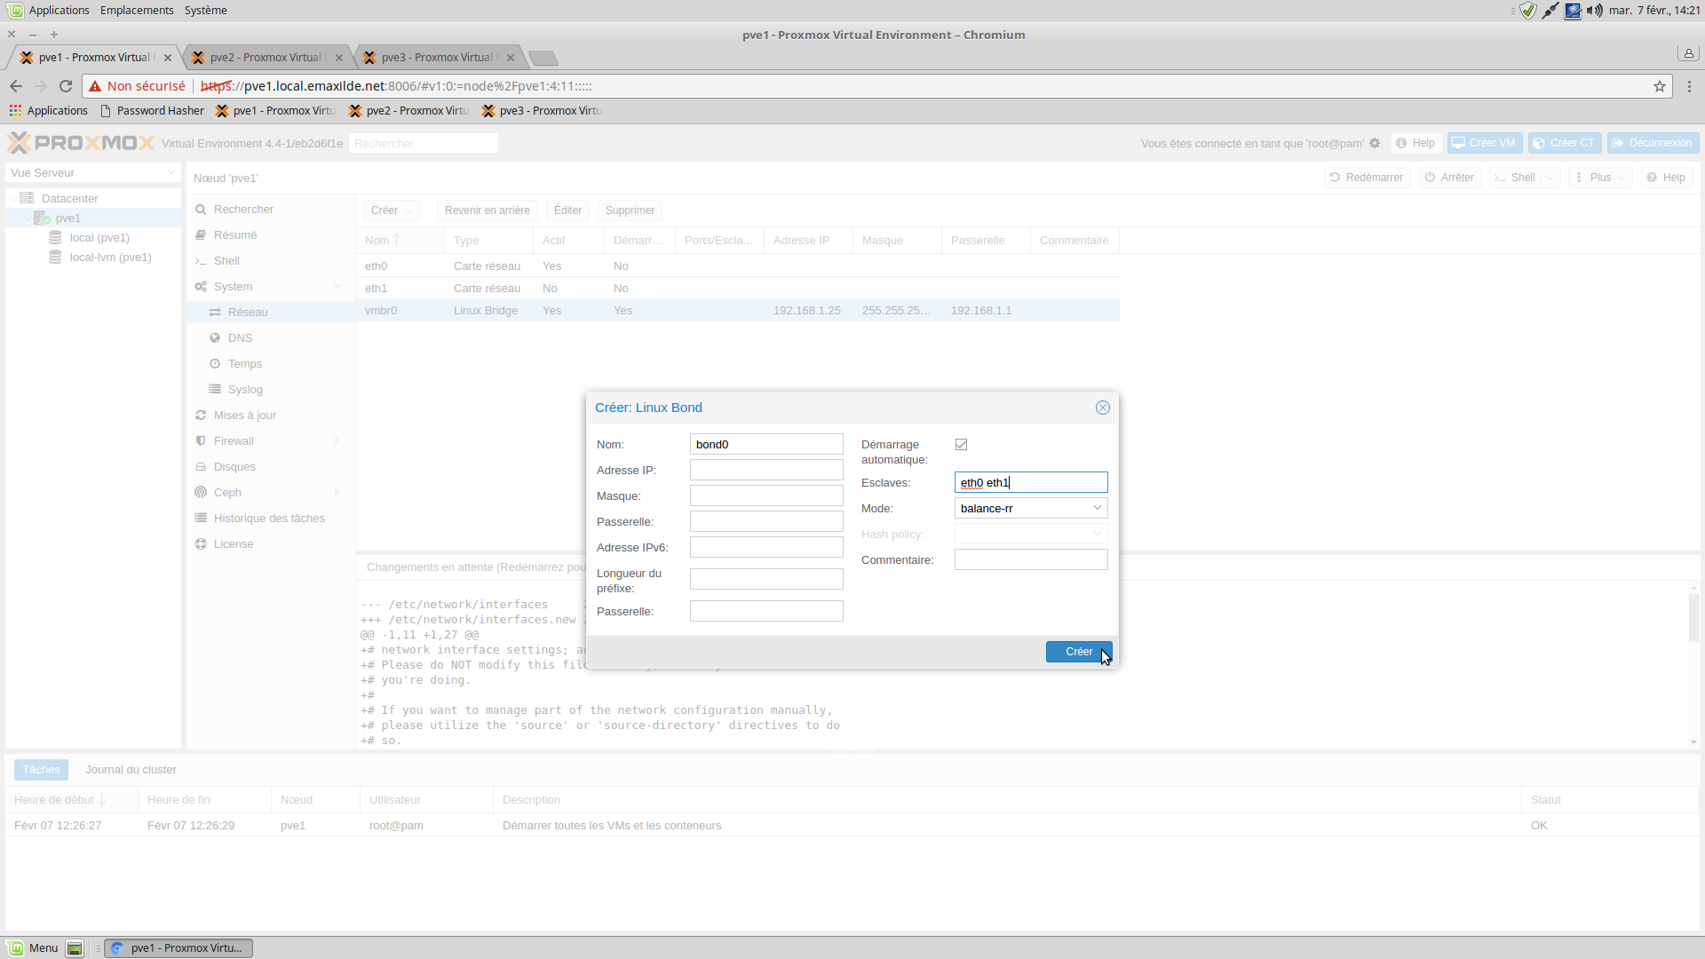The height and width of the screenshot is (959, 1705).
Task: Expand the Firewall submenu arrow
Action: tap(337, 440)
